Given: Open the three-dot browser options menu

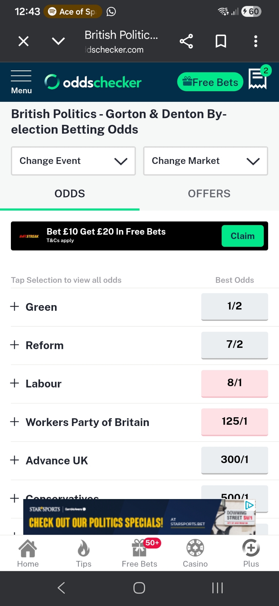Looking at the screenshot, I should pos(256,41).
